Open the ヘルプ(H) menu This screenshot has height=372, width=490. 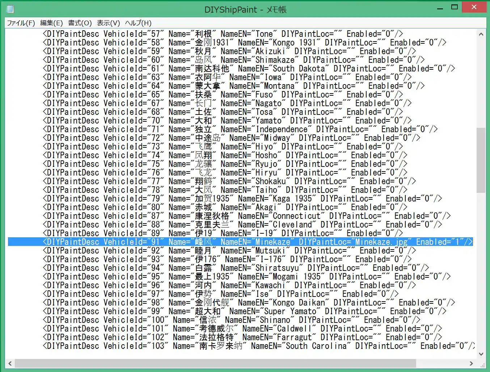pos(138,23)
